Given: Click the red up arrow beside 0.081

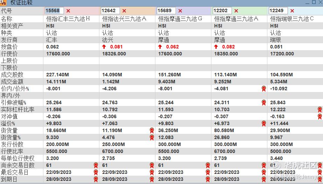Looking at the screenshot, I should coord(104,47).
